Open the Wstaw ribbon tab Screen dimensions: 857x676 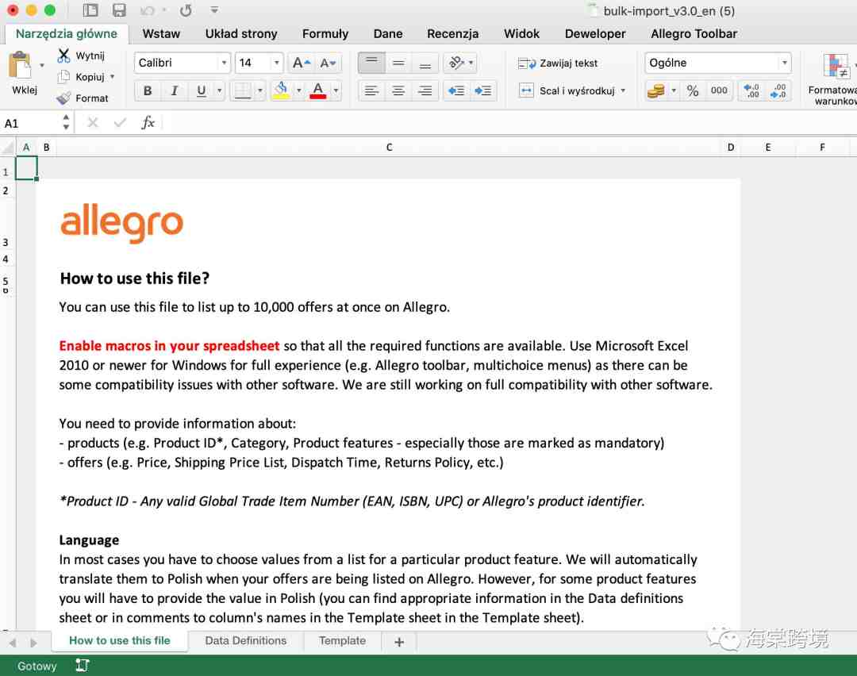tap(161, 34)
